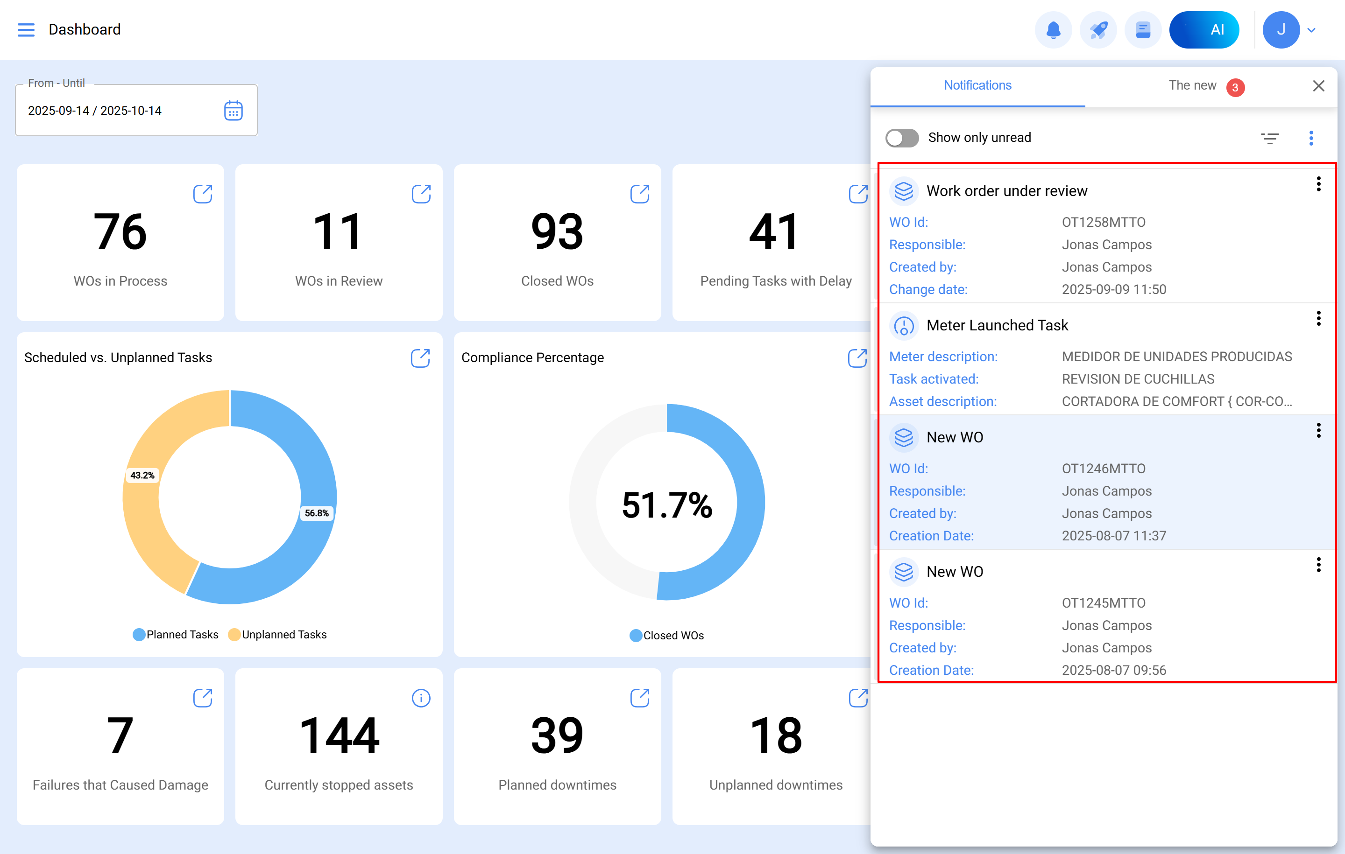Screen dimensions: 1345x854
Task: Click the notifications bell icon
Action: coord(1053,29)
